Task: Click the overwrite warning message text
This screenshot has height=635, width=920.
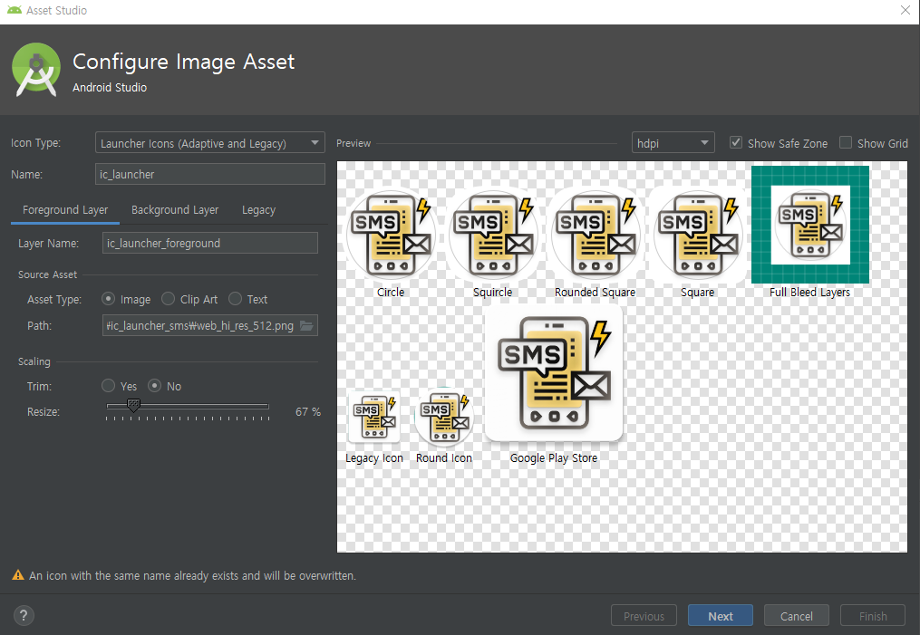Action: point(192,576)
